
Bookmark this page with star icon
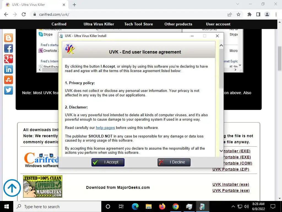[x=238, y=14]
